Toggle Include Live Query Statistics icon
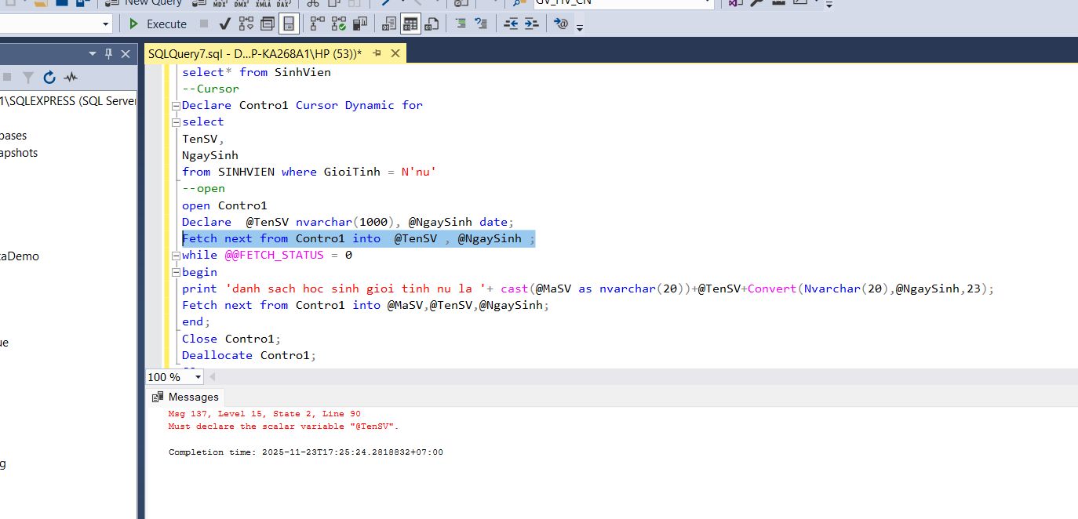The image size is (1078, 519). pos(338,24)
